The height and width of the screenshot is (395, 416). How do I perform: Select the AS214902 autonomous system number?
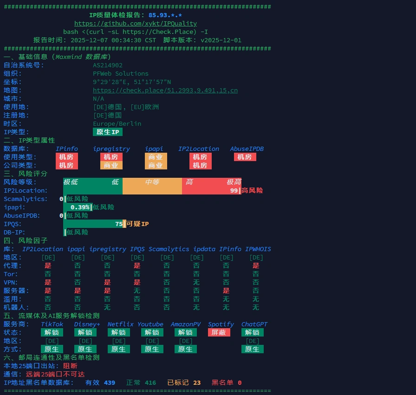coord(108,65)
